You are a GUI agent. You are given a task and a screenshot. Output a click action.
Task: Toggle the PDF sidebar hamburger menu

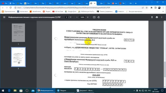tap(4, 17)
